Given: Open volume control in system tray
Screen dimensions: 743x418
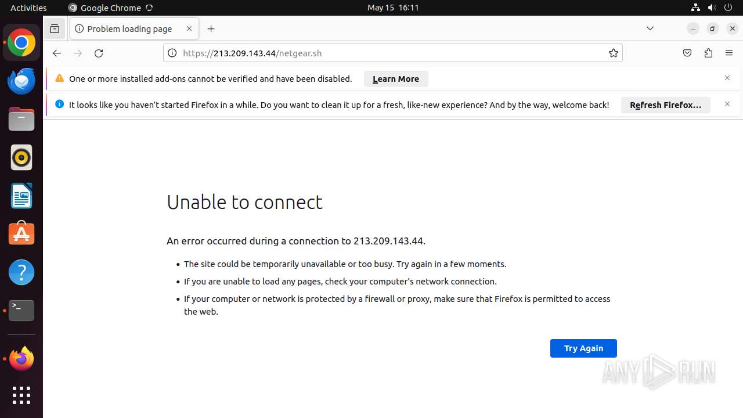Looking at the screenshot, I should pyautogui.click(x=712, y=8).
